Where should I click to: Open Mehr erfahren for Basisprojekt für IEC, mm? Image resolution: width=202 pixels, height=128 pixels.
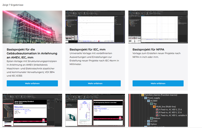(x=95, y=83)
